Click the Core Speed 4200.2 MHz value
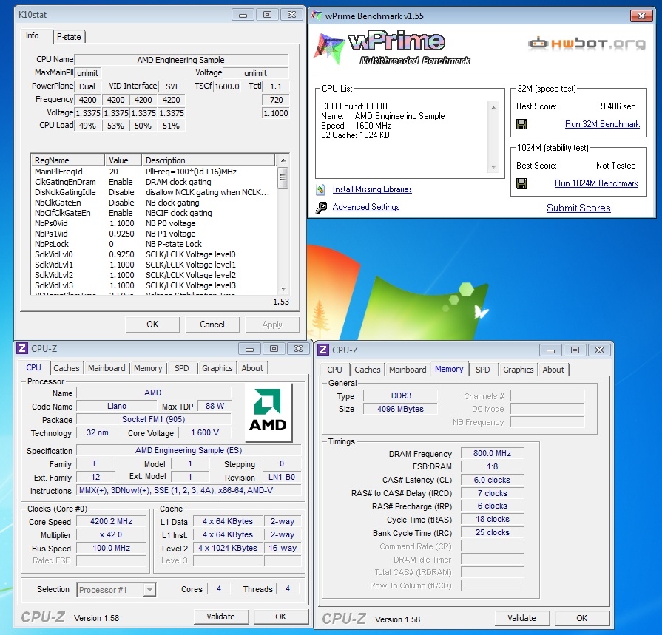Image resolution: width=662 pixels, height=635 pixels. point(111,521)
